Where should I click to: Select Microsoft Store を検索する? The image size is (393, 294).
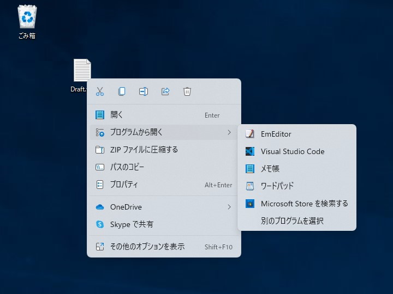coord(297,204)
